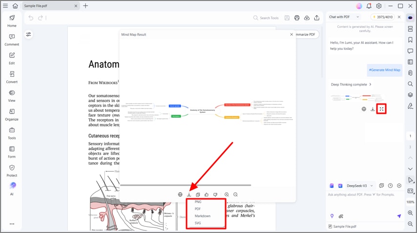Open the Chat with PDF mode dropdown
Image resolution: width=417 pixels, height=233 pixels.
click(x=344, y=17)
